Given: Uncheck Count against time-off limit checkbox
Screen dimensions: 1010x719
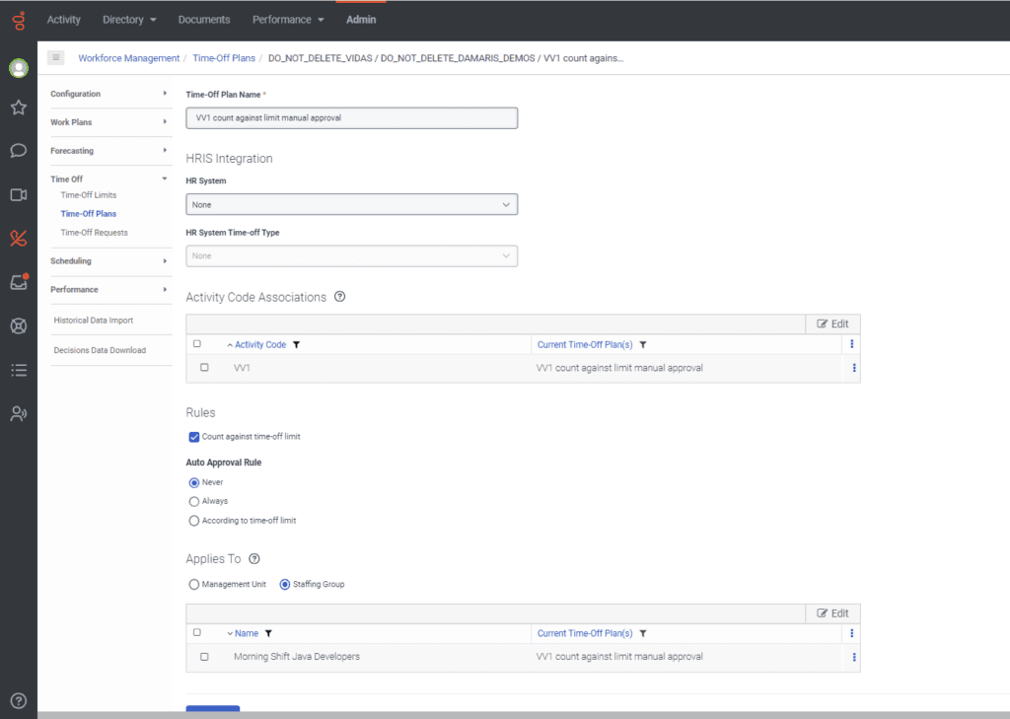Looking at the screenshot, I should click(194, 436).
